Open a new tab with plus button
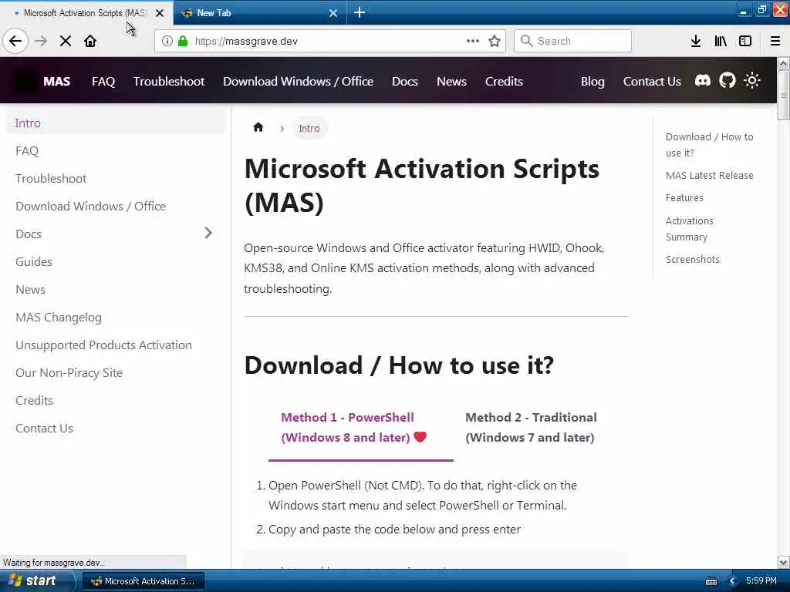The height and width of the screenshot is (592, 790). pyautogui.click(x=360, y=12)
